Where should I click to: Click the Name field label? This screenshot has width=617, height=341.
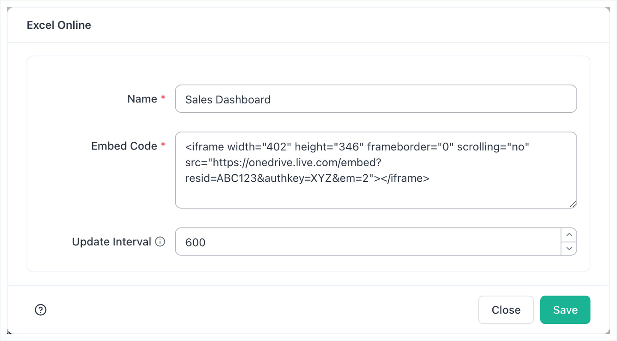pos(142,99)
